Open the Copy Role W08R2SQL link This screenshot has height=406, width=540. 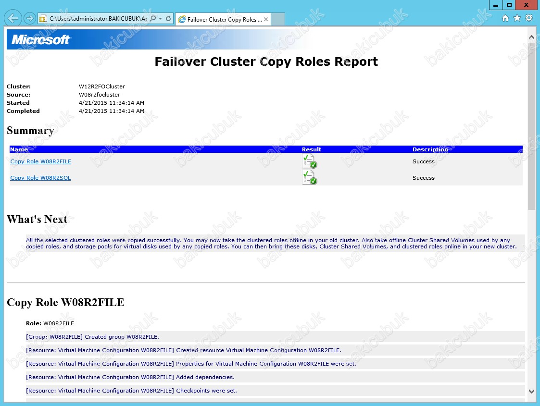coord(40,178)
